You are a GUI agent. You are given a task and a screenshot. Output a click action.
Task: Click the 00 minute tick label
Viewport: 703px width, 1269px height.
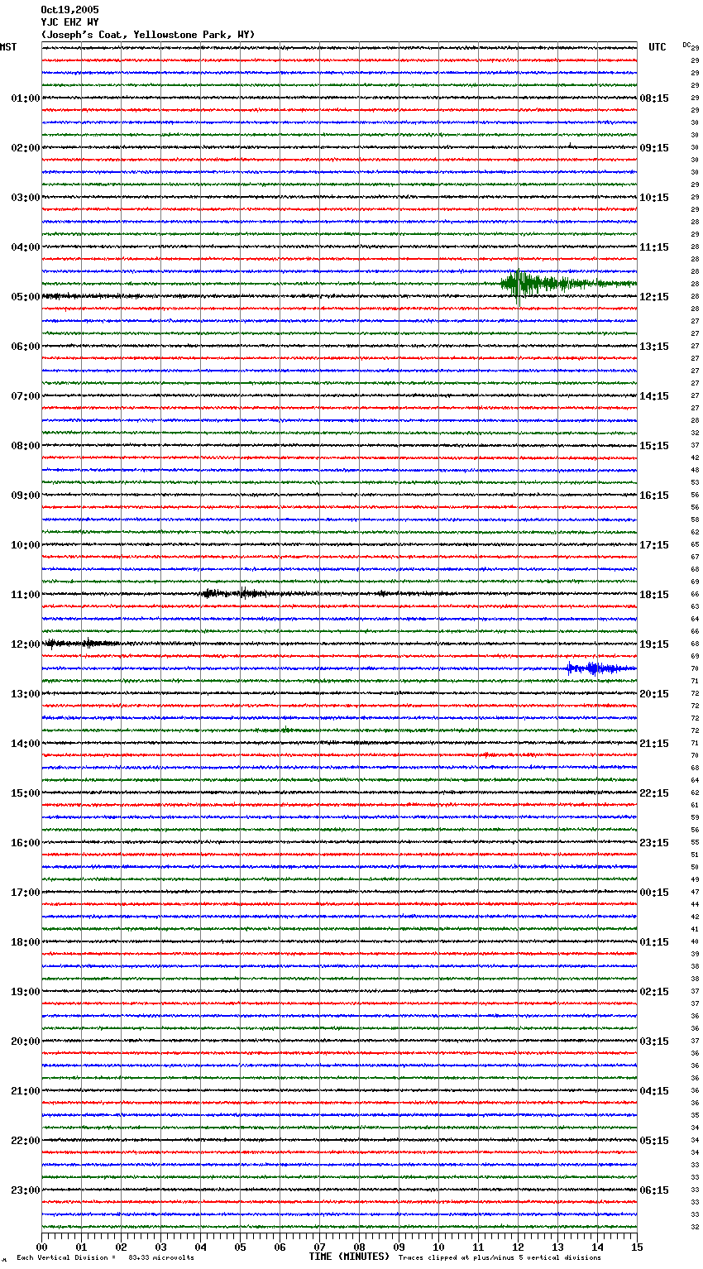pos(42,1247)
